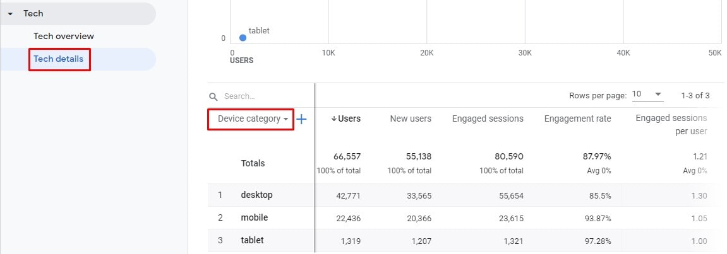Select Tech details in sidebar

coord(58,59)
